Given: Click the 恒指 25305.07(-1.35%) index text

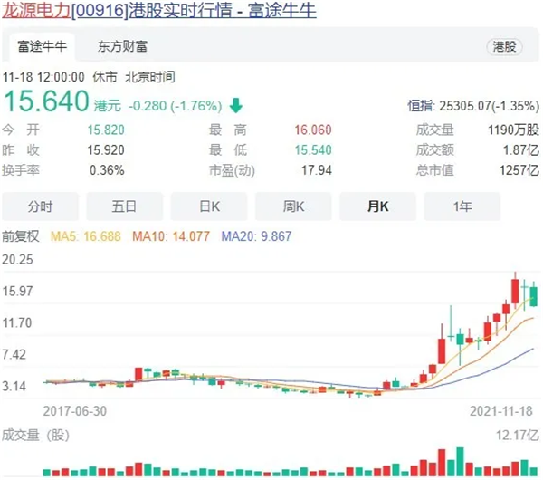Looking at the screenshot, I should (x=473, y=106).
